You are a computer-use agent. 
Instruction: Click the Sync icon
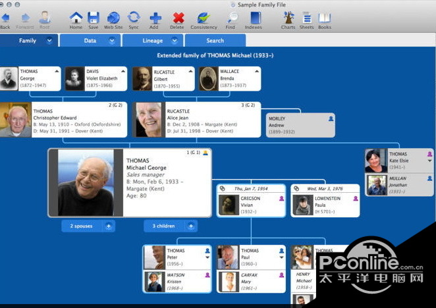click(134, 18)
